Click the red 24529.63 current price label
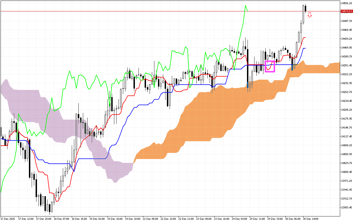This screenshot has width=356, height=222. 347,11
